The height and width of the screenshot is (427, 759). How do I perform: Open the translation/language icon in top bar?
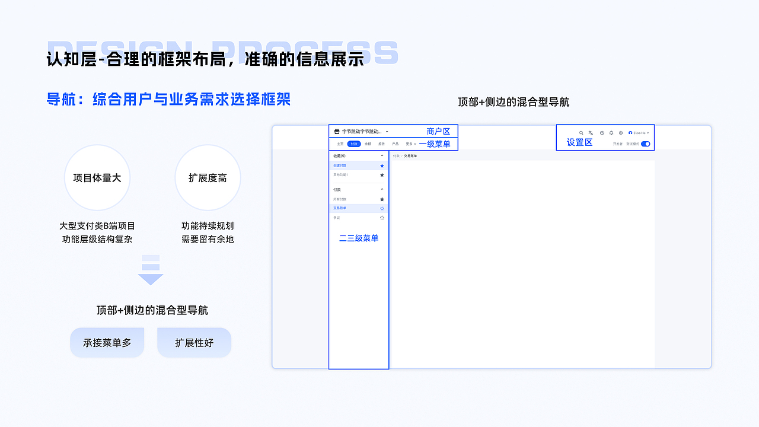tap(591, 133)
